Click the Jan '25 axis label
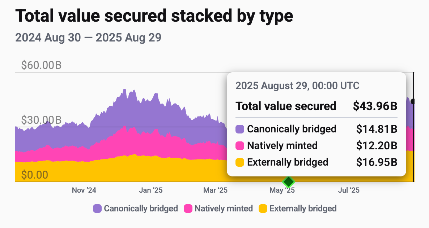429x228 pixels. tap(151, 190)
